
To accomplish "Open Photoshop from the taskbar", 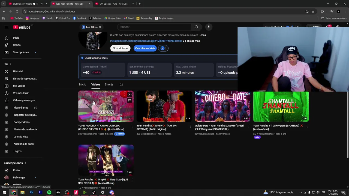I will click(31, 192).
